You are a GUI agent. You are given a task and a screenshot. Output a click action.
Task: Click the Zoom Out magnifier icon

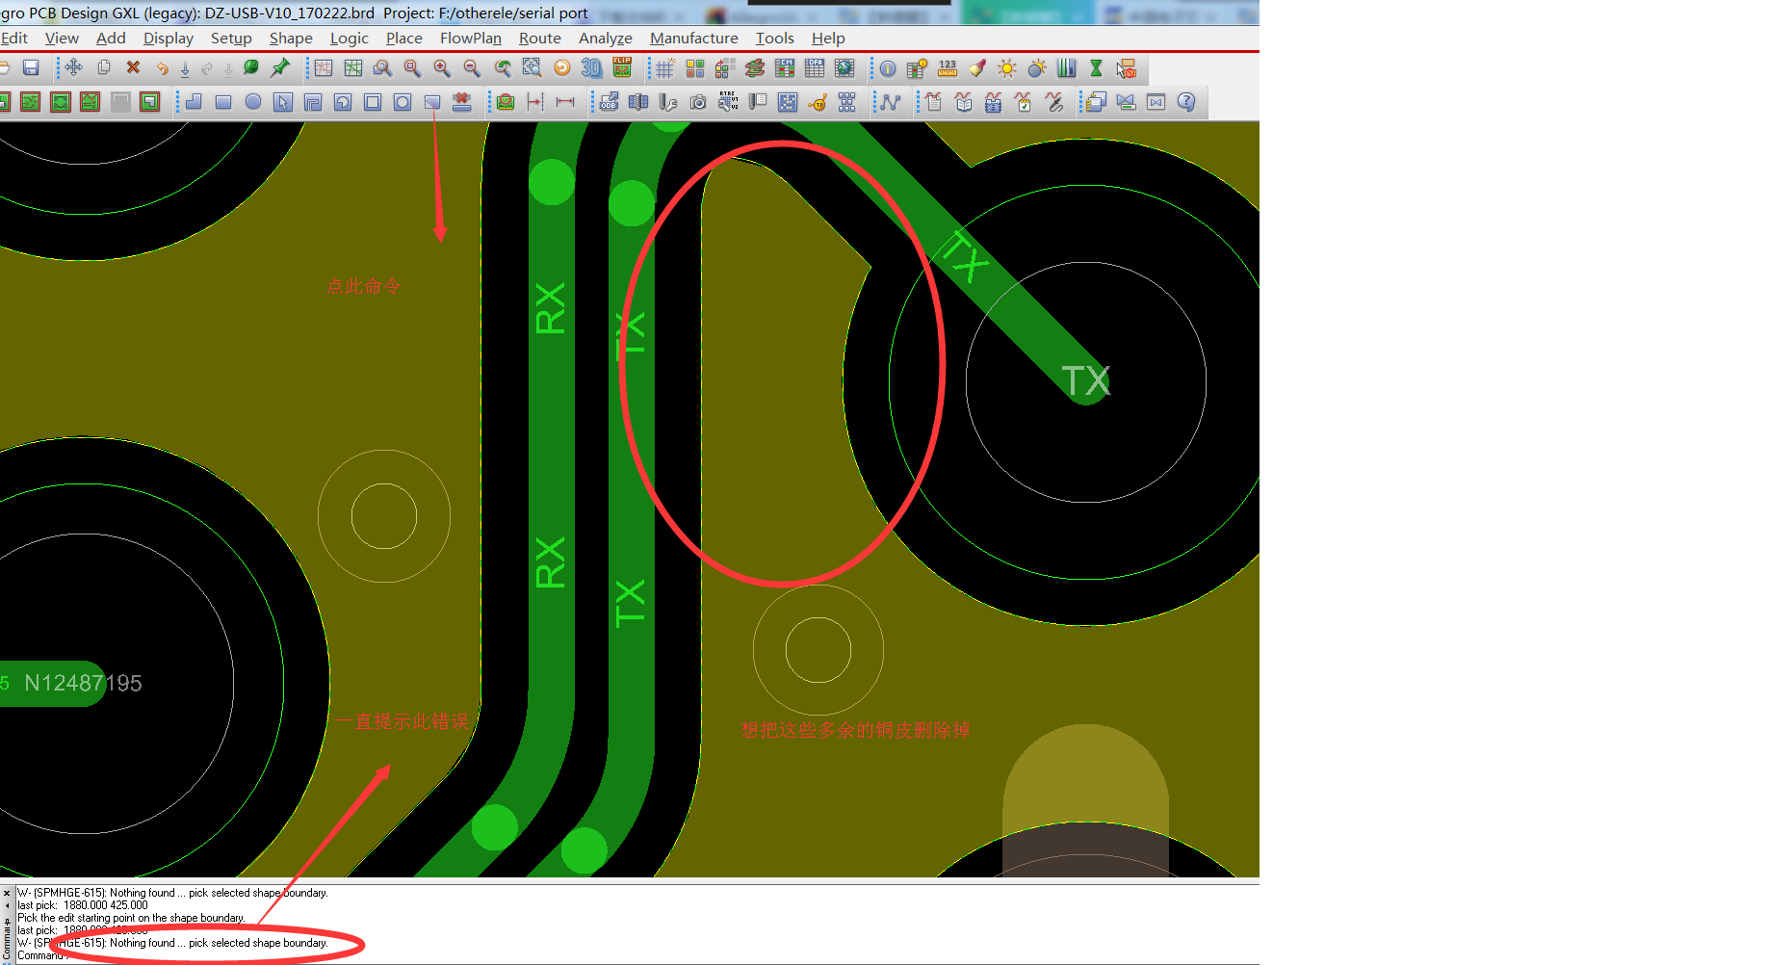(x=472, y=68)
